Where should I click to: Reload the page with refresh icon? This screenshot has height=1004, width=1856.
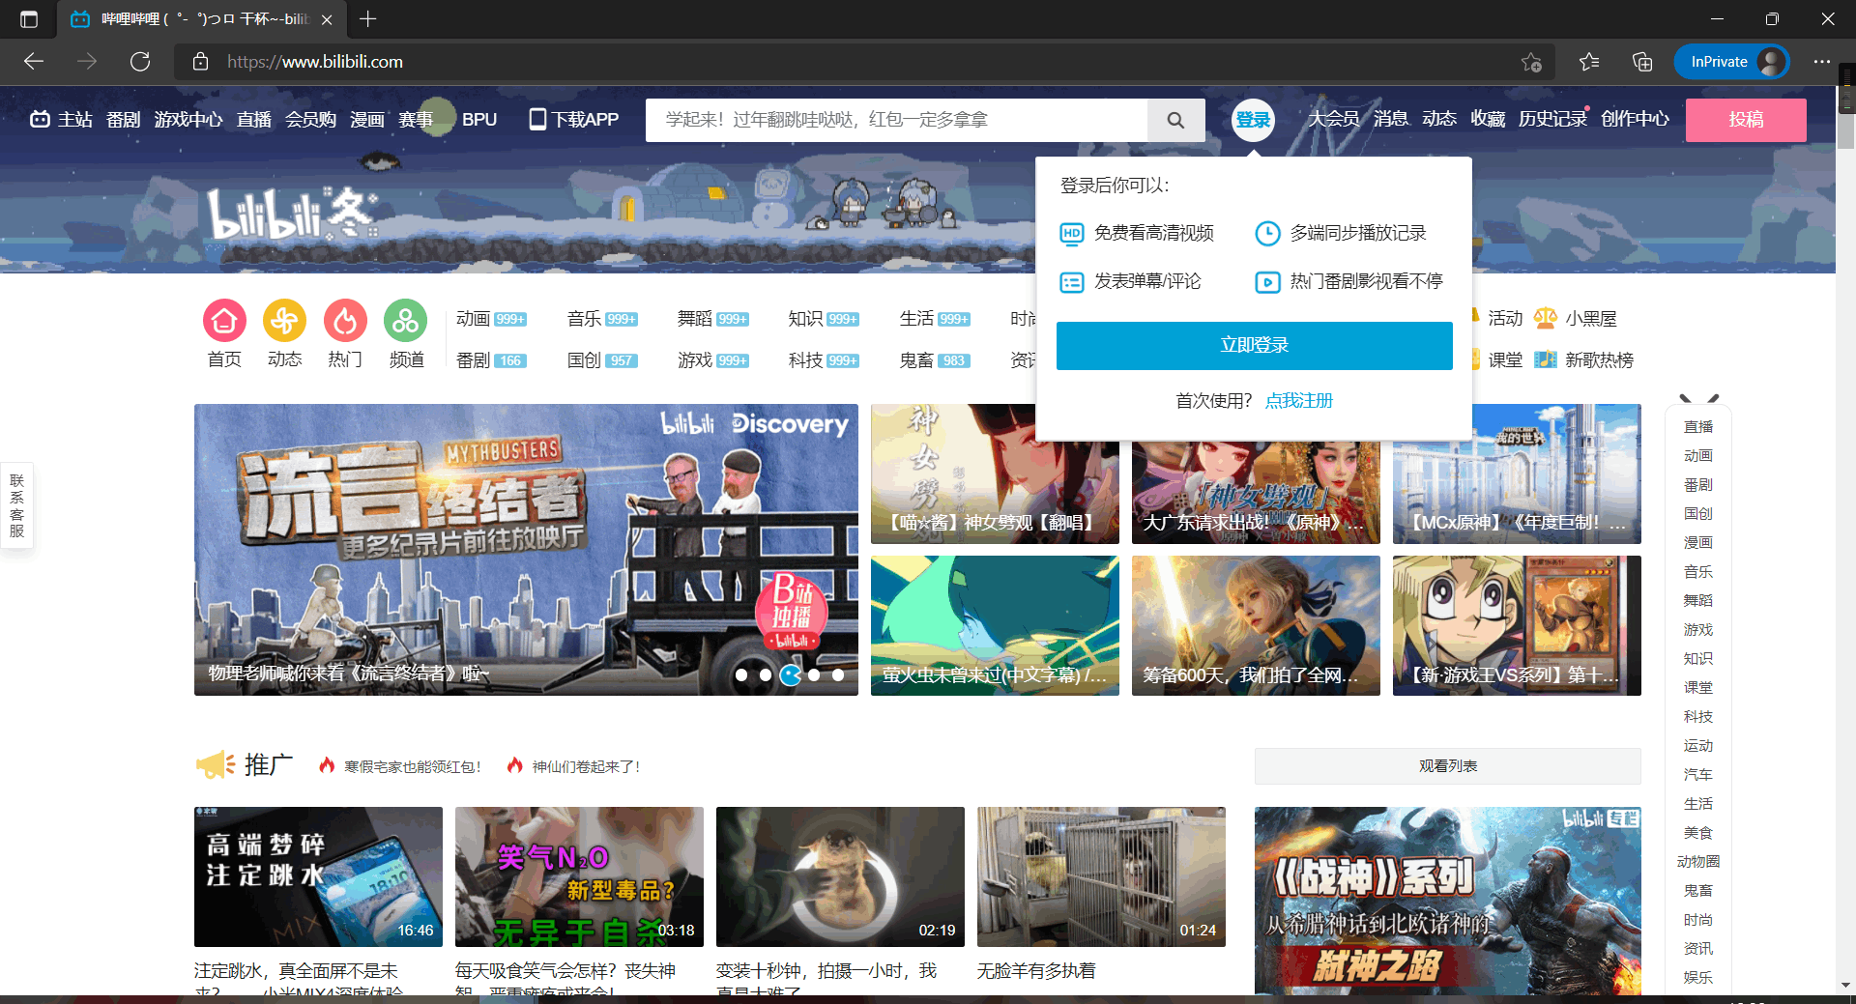click(x=140, y=62)
